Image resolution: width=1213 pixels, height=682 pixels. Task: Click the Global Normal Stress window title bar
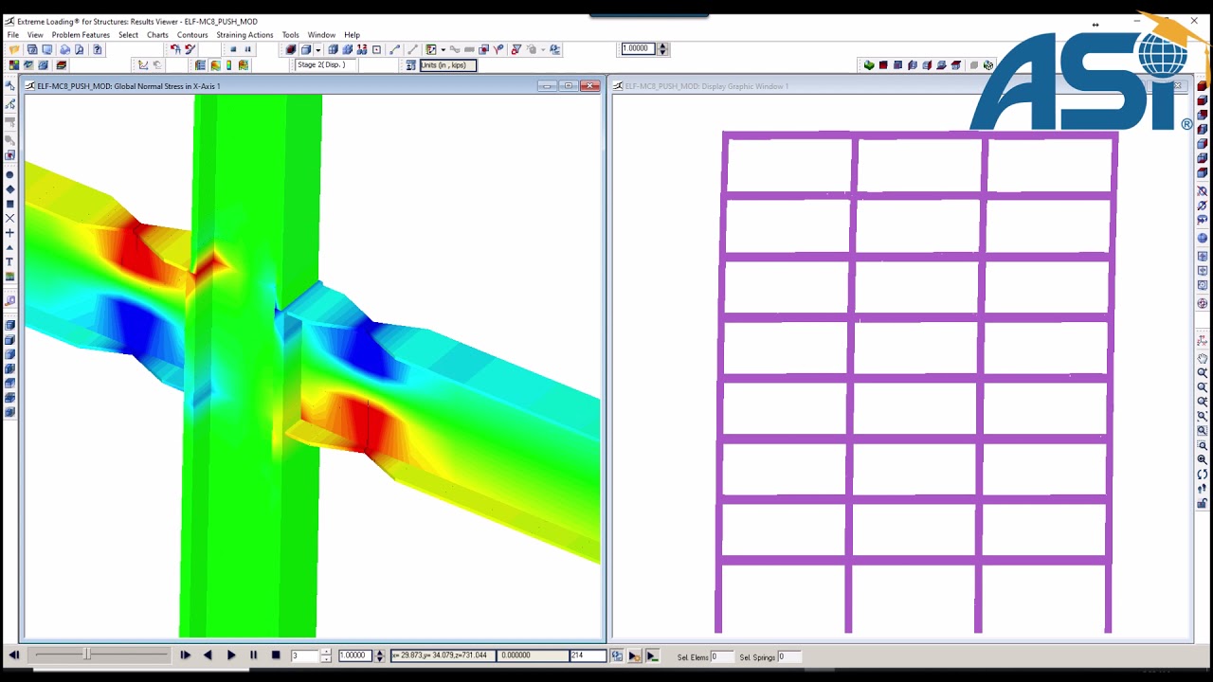coord(313,86)
